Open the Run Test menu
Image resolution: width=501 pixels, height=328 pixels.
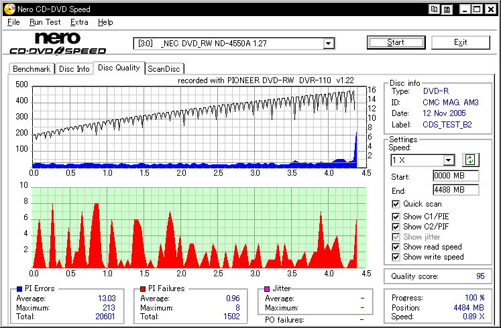[45, 22]
